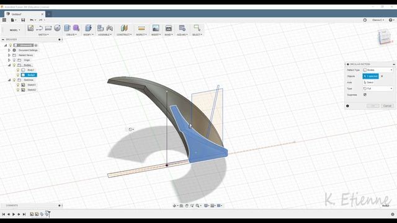Open the Type Full dropdown
397x223 pixels.
[378, 89]
